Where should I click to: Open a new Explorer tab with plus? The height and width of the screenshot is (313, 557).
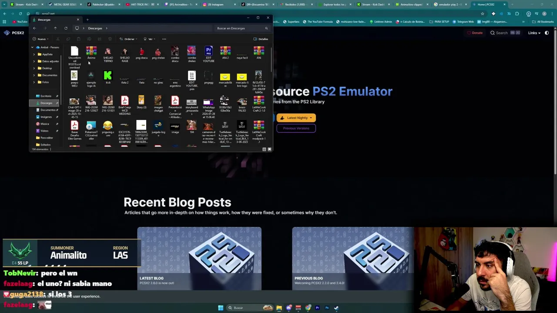click(87, 20)
